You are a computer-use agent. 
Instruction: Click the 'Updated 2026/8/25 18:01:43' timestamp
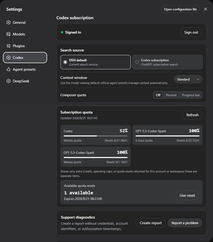click(79, 118)
